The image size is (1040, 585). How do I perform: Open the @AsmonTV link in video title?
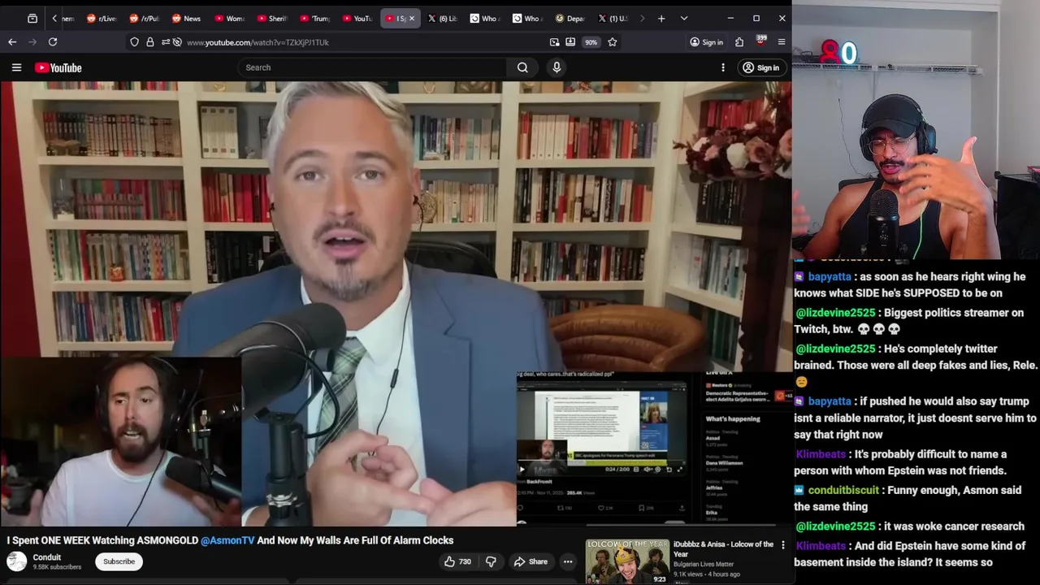click(227, 540)
